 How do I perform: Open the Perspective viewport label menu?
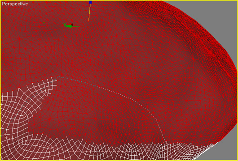[x=15, y=4]
